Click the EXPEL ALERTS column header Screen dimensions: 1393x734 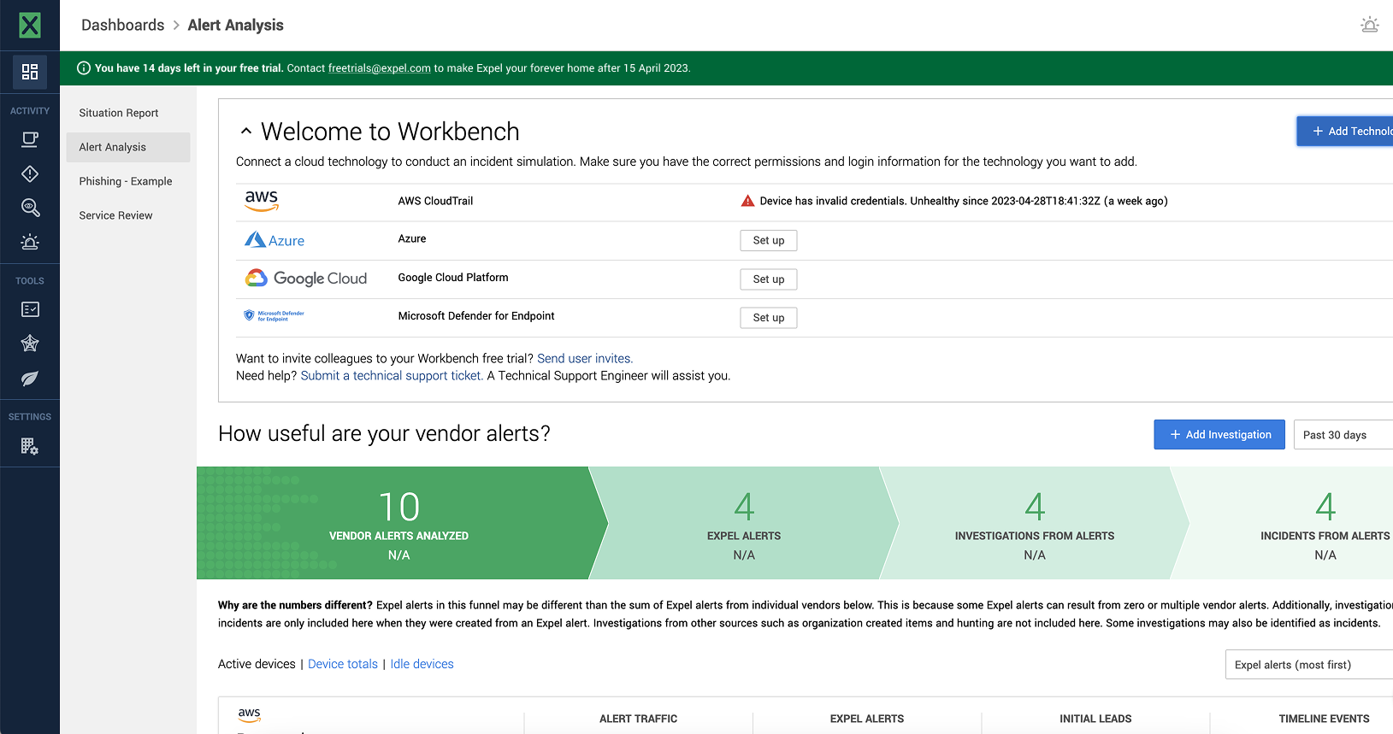(x=867, y=719)
